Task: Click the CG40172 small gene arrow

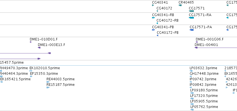Action: click(x=157, y=11)
